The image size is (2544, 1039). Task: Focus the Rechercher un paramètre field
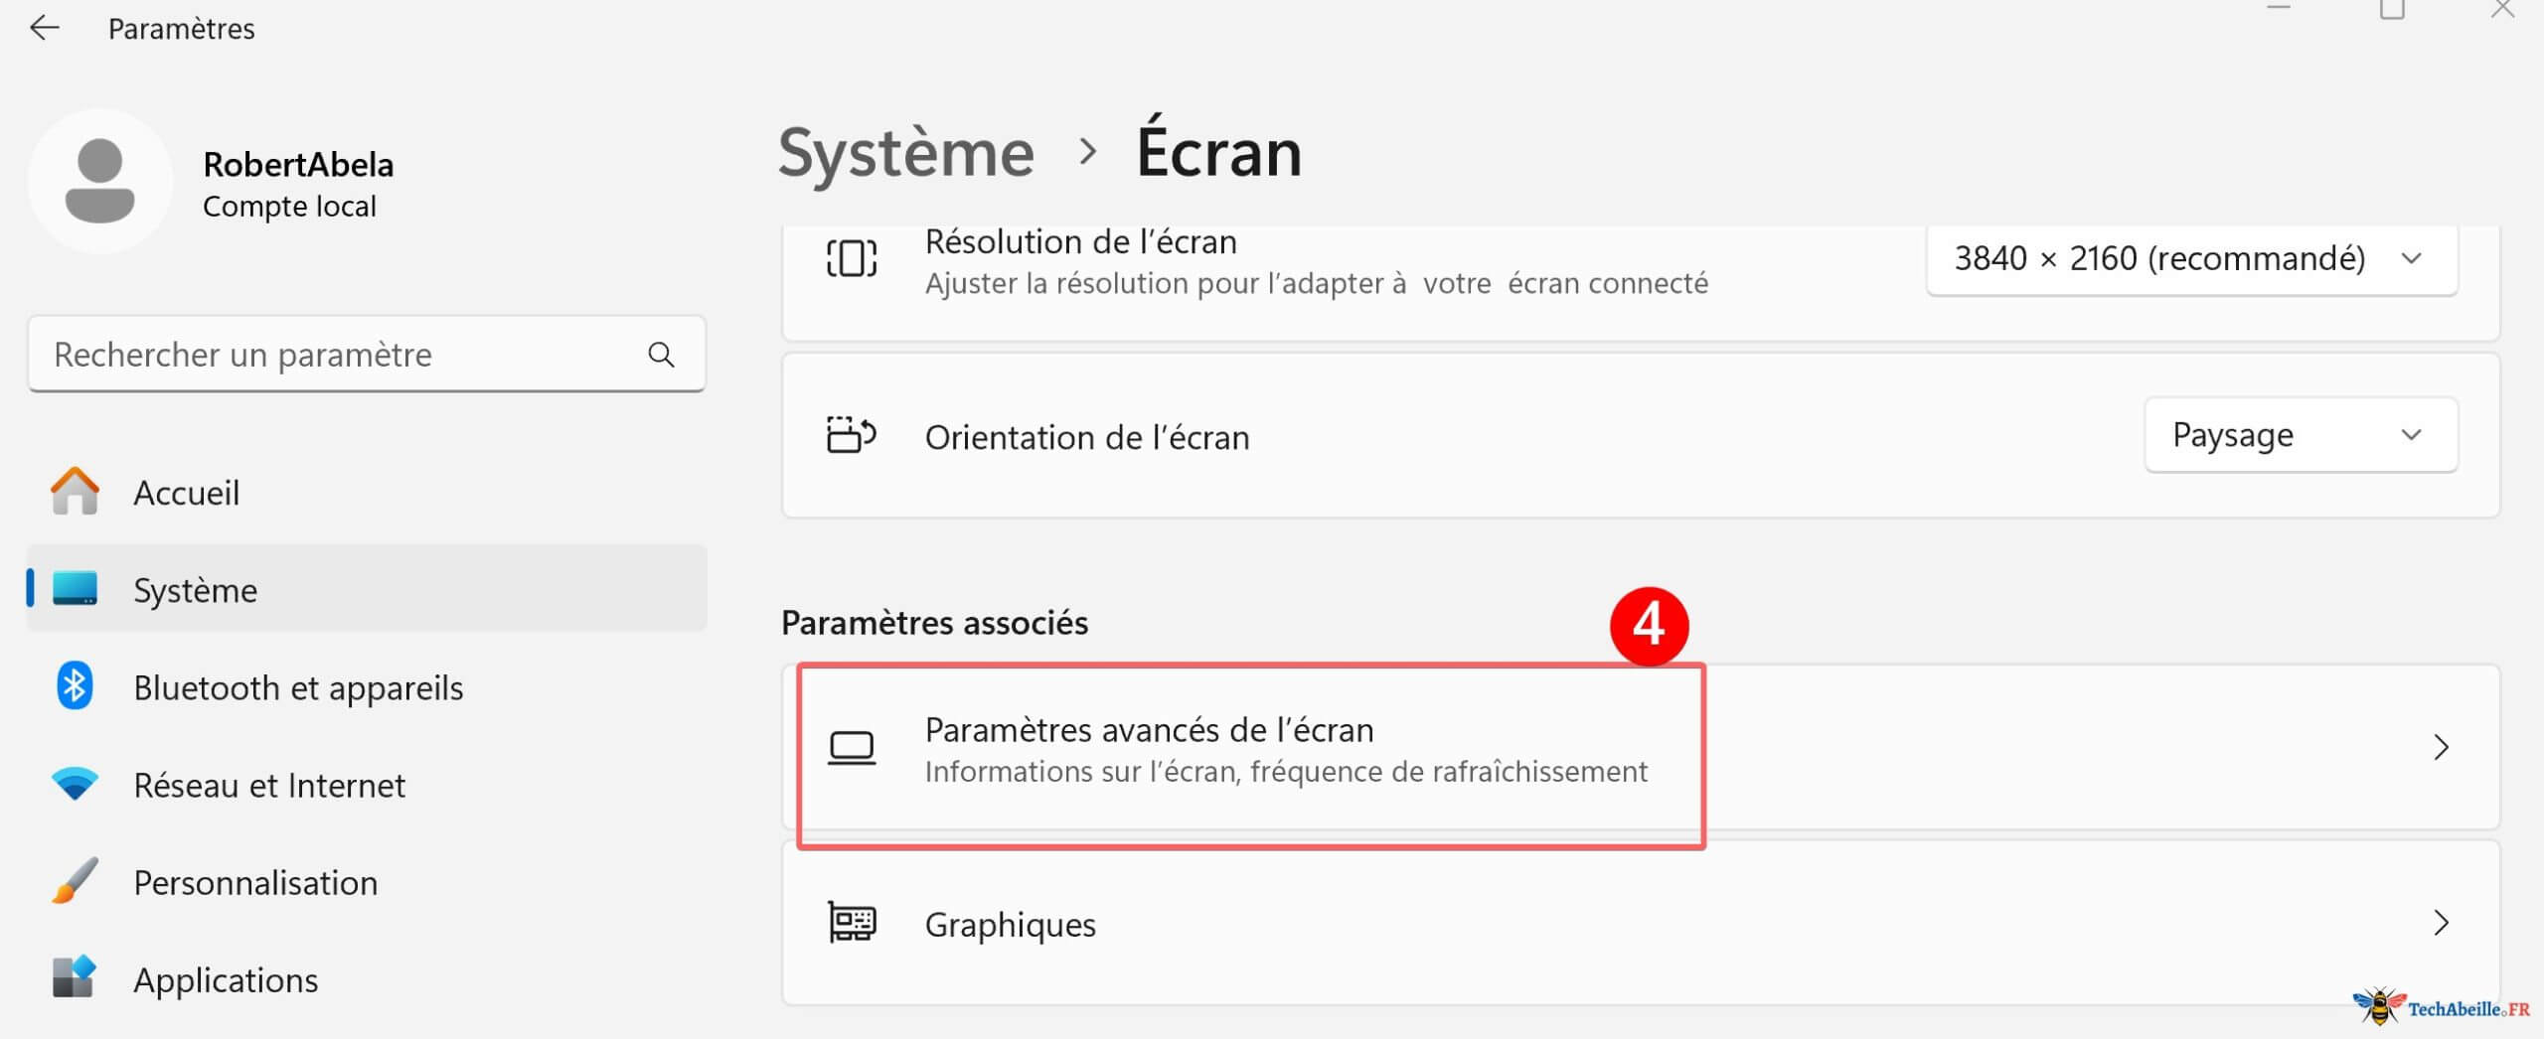(x=338, y=355)
